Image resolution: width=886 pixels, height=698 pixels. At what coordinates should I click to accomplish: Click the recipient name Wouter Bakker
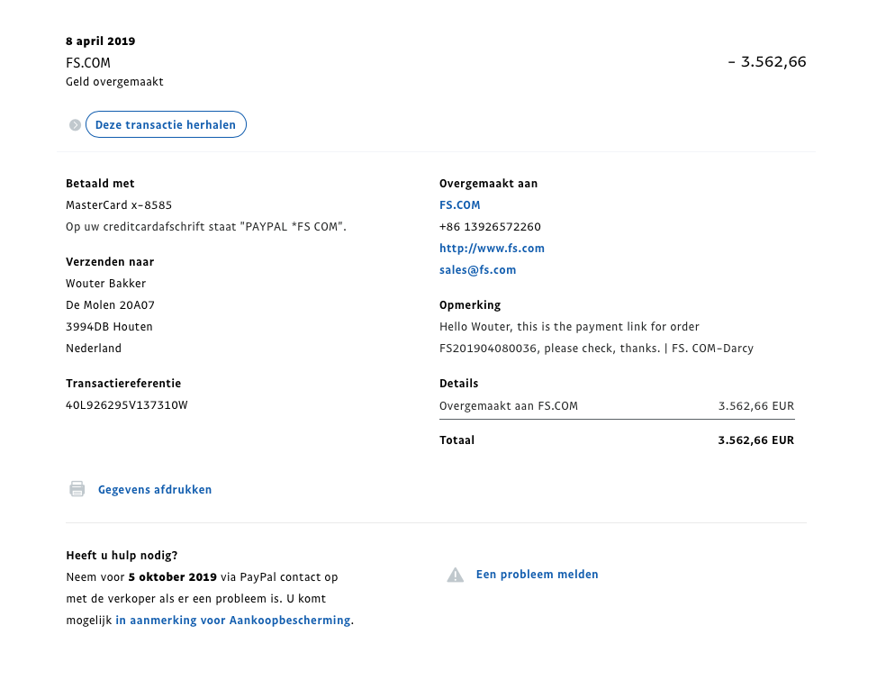(x=105, y=284)
